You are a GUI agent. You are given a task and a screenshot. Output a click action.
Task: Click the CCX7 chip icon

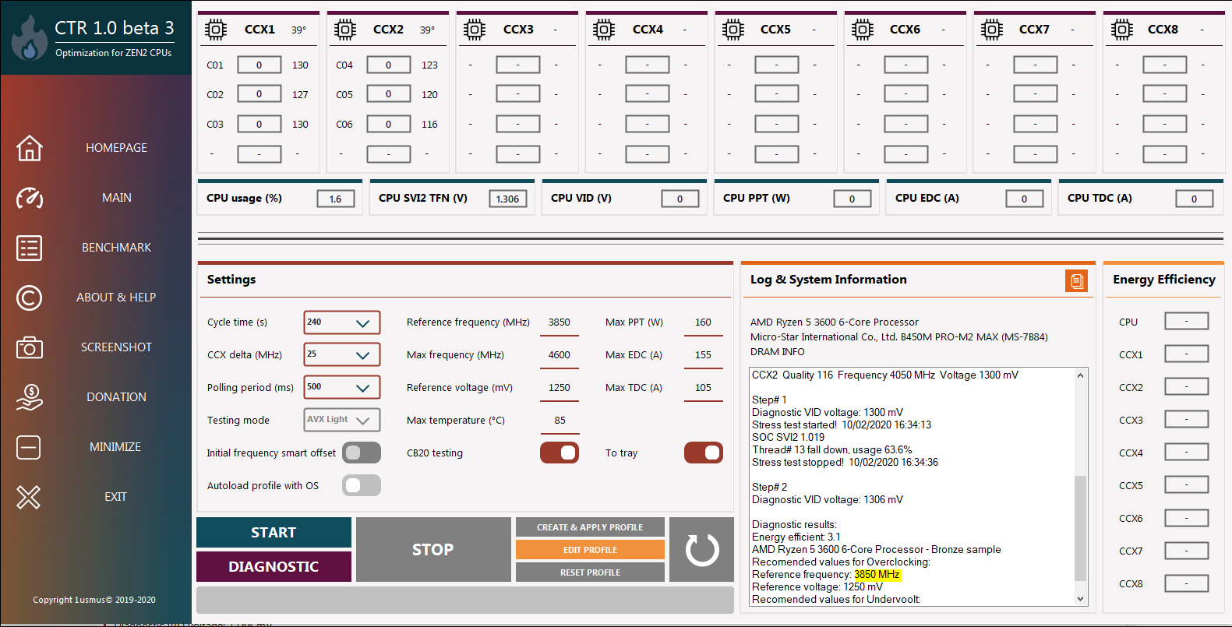pyautogui.click(x=992, y=30)
